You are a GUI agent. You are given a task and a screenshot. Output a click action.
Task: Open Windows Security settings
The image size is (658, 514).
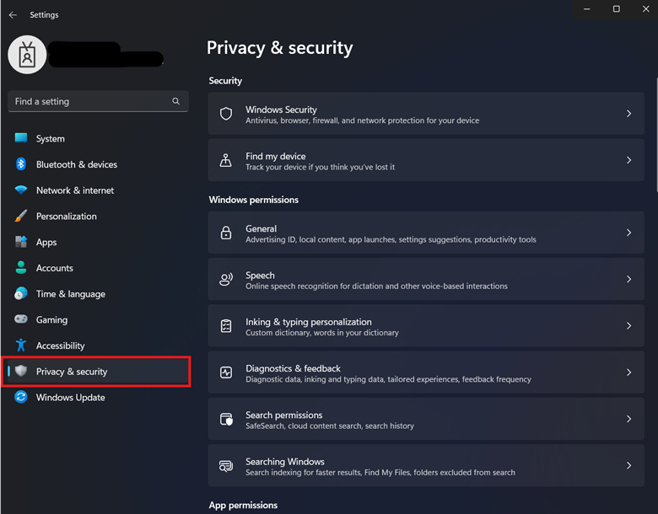pyautogui.click(x=426, y=114)
